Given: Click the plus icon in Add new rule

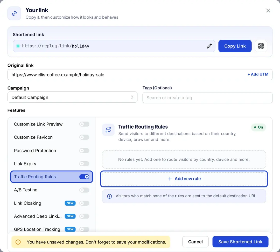Looking at the screenshot, I should coord(170,179).
